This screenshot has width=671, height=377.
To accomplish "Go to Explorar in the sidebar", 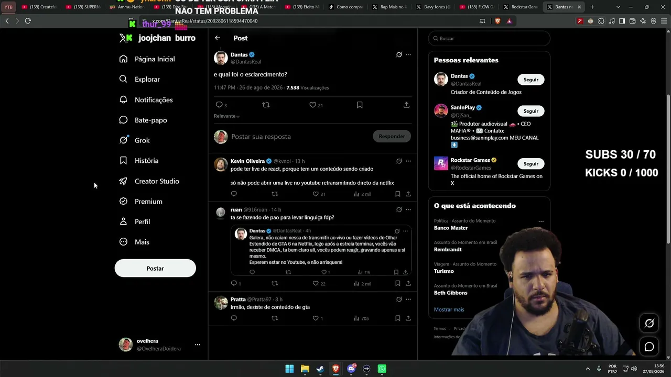I will 140,79.
